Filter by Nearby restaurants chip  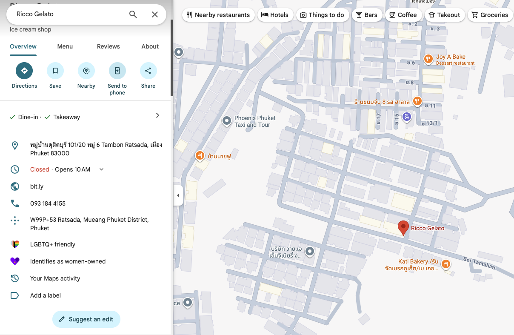coord(218,15)
